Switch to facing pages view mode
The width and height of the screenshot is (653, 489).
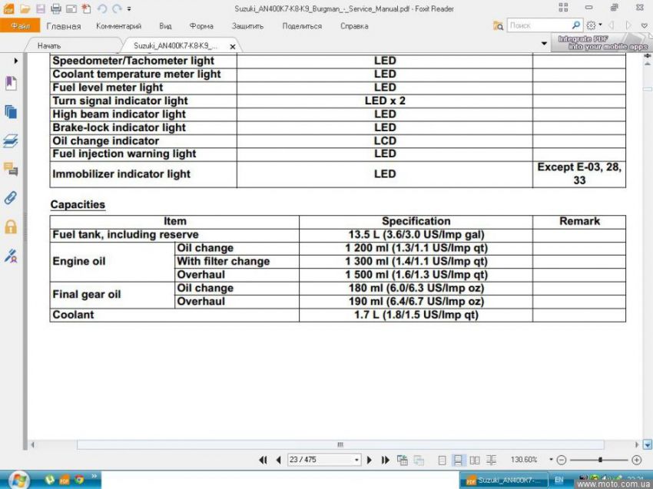point(474,460)
